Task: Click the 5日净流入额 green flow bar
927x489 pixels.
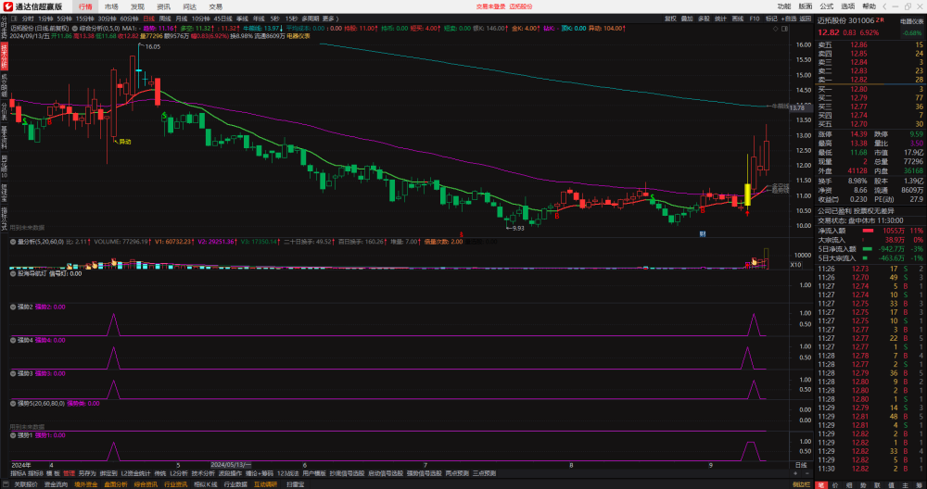Action: 867,248
